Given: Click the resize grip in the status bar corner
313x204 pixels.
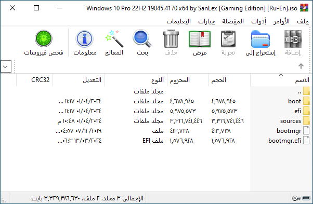Looking at the screenshot, I should tap(4, 200).
